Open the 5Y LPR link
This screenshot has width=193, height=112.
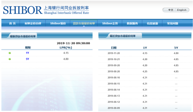tap(27, 59)
